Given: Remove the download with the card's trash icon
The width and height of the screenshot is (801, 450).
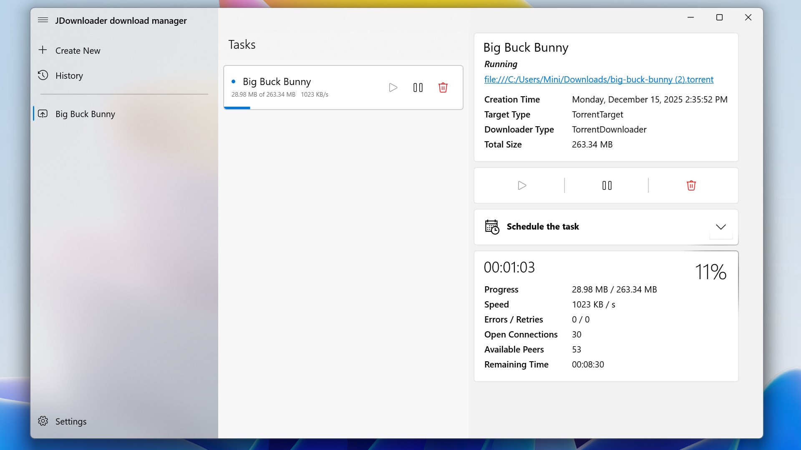Looking at the screenshot, I should 443,87.
